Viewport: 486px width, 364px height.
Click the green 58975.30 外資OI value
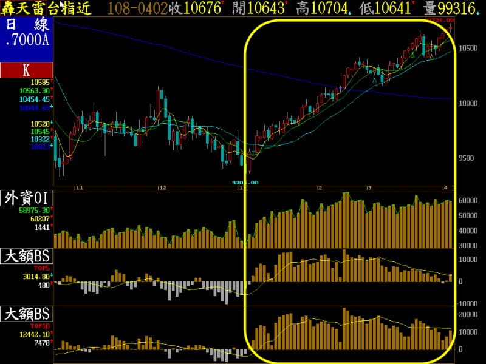[34, 210]
